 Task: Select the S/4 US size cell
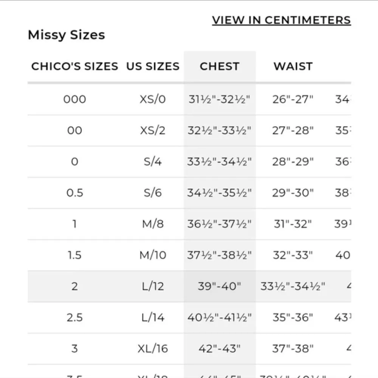[x=153, y=162]
